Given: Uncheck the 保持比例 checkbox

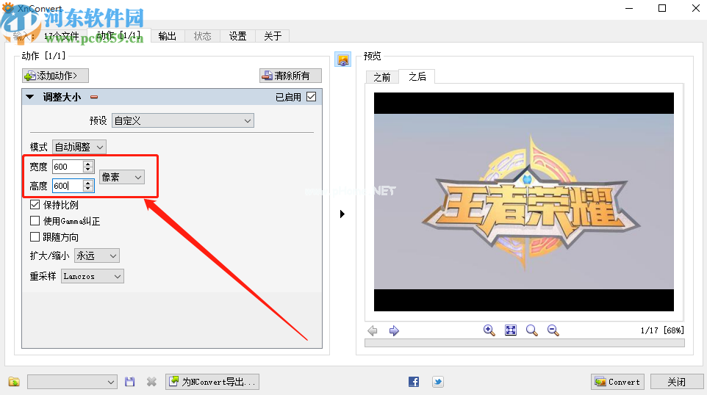Looking at the screenshot, I should pos(35,205).
